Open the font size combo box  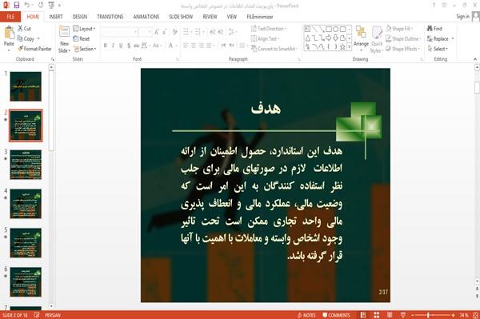coord(145,31)
